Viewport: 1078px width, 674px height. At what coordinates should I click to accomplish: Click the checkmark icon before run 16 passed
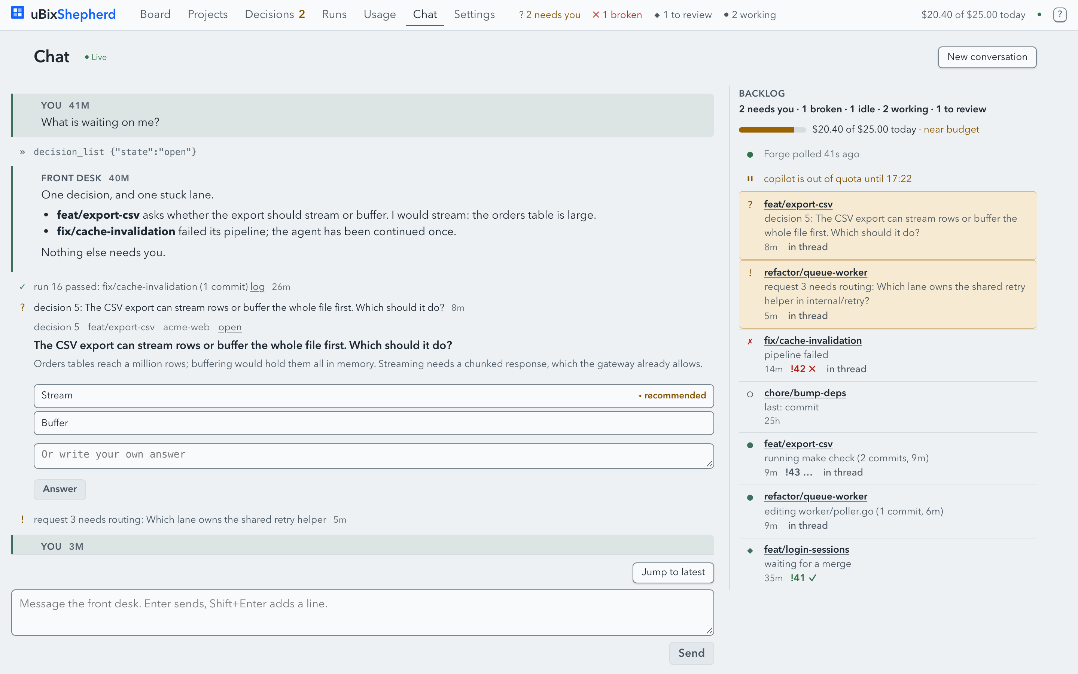pyautogui.click(x=22, y=286)
